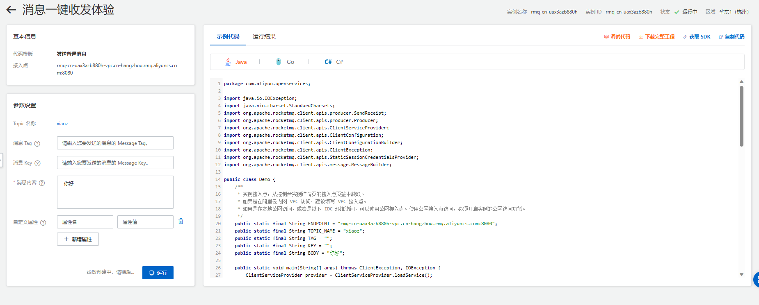Click the code scrollbar up arrow
This screenshot has width=759, height=305.
point(741,82)
